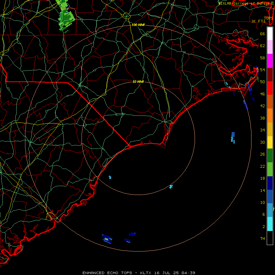The image size is (275, 275).
Task: Select the bright red legend swatch
Action: pyautogui.click(x=270, y=88)
